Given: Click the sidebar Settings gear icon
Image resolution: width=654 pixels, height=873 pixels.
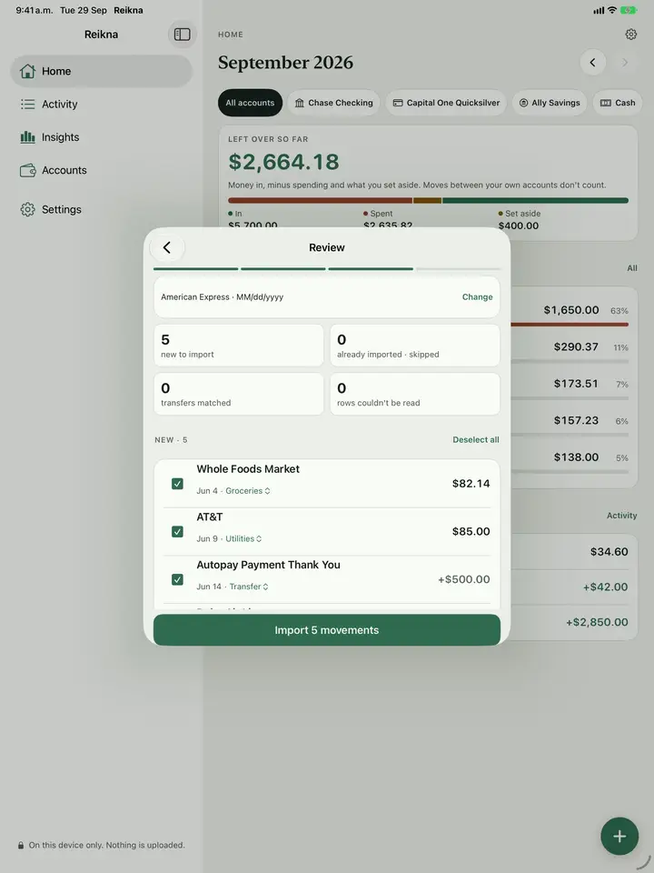Looking at the screenshot, I should [27, 209].
